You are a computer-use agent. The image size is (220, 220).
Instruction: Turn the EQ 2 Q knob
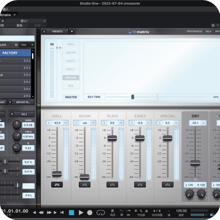click(x=17, y=148)
